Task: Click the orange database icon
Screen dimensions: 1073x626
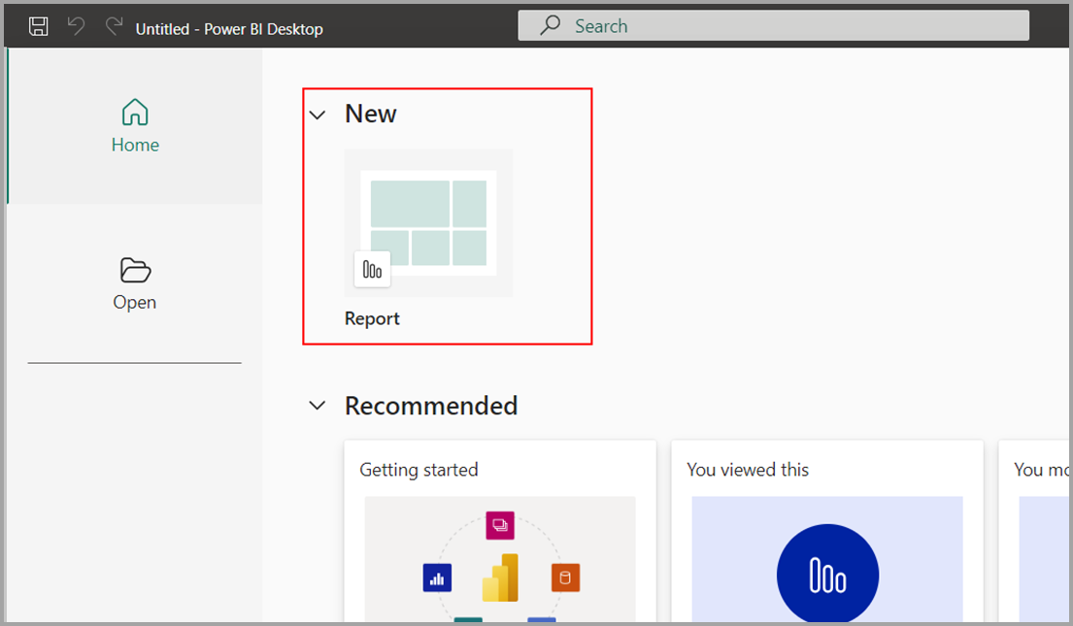Action: pos(565,578)
